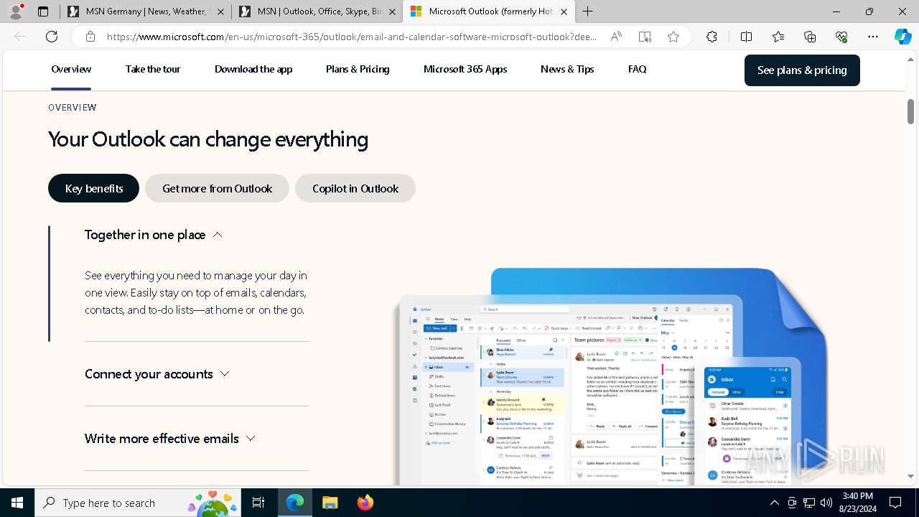This screenshot has height=517, width=919.
Task: Open a new tab with plus button
Action: click(x=587, y=11)
